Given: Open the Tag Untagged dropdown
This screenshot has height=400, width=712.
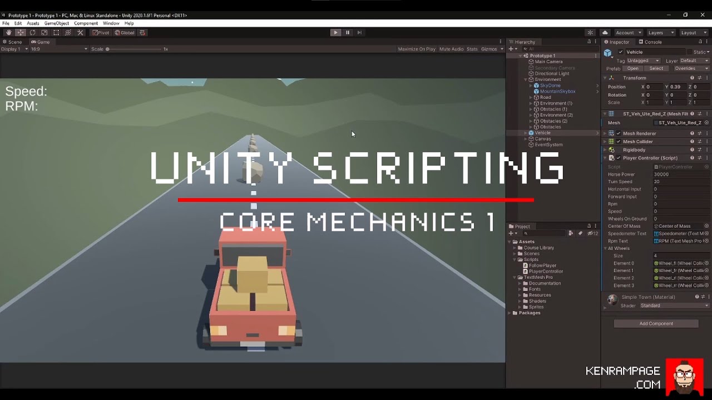Looking at the screenshot, I should [643, 61].
